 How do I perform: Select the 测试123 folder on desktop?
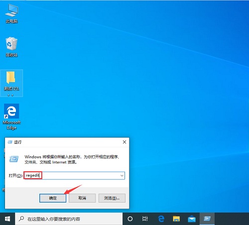[x=11, y=83]
